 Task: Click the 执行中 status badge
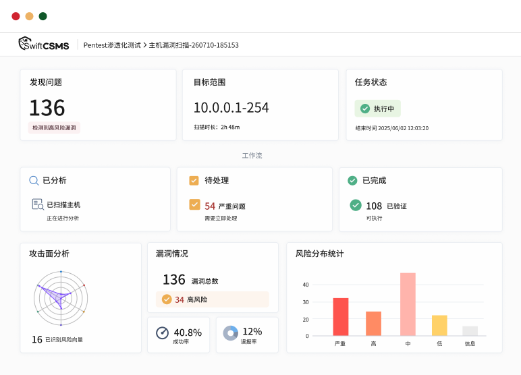point(378,109)
